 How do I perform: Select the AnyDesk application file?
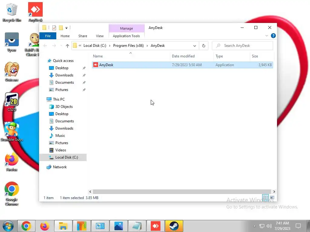point(183,65)
